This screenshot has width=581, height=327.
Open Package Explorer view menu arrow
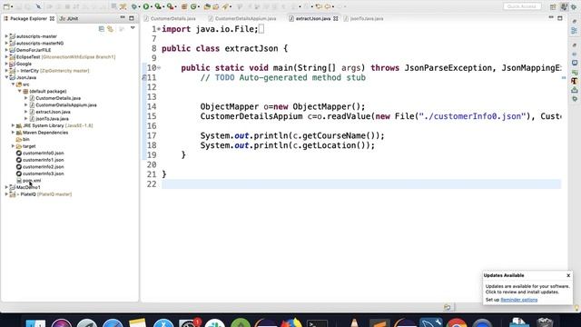pyautogui.click(x=133, y=28)
